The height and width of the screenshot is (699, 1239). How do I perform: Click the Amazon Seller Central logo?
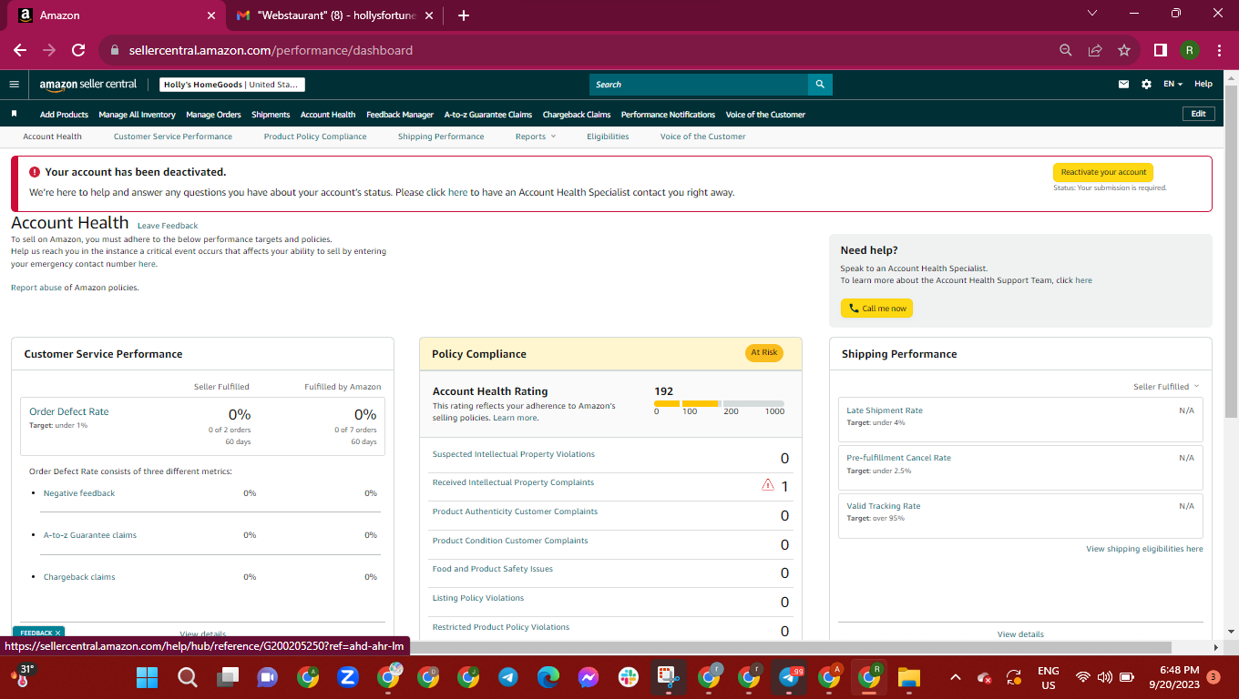point(88,85)
